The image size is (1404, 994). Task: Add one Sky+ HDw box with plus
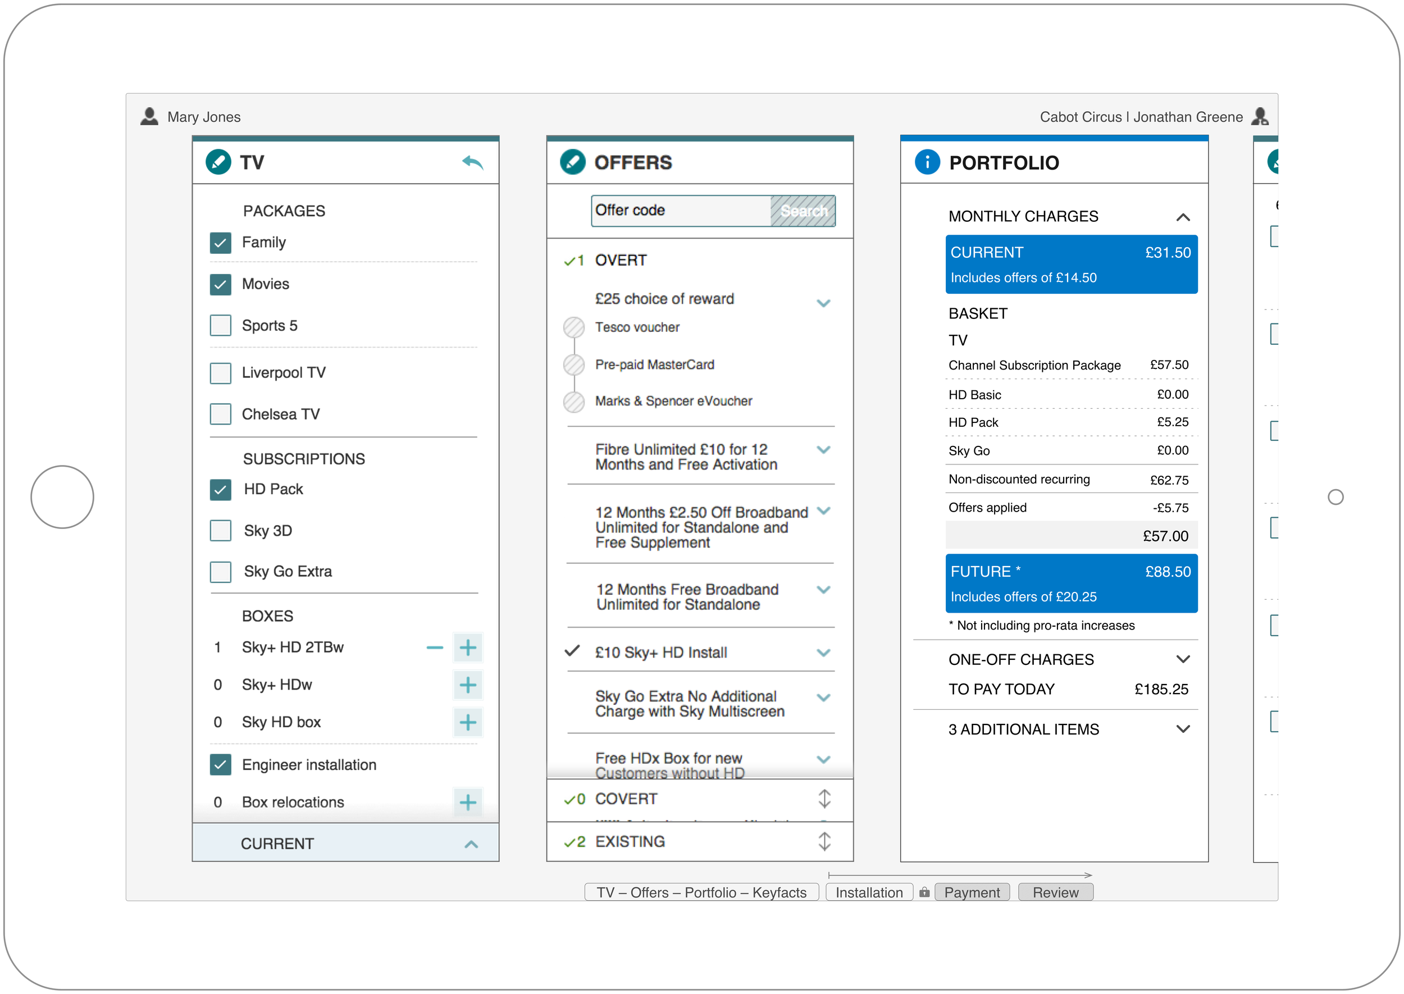(x=468, y=685)
